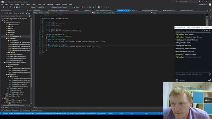Select BackServerStartup.cs in Solution Explorer

(x=16, y=54)
